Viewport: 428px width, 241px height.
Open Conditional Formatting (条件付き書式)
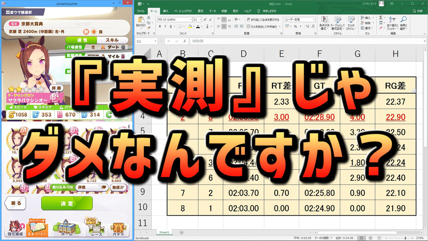324,23
